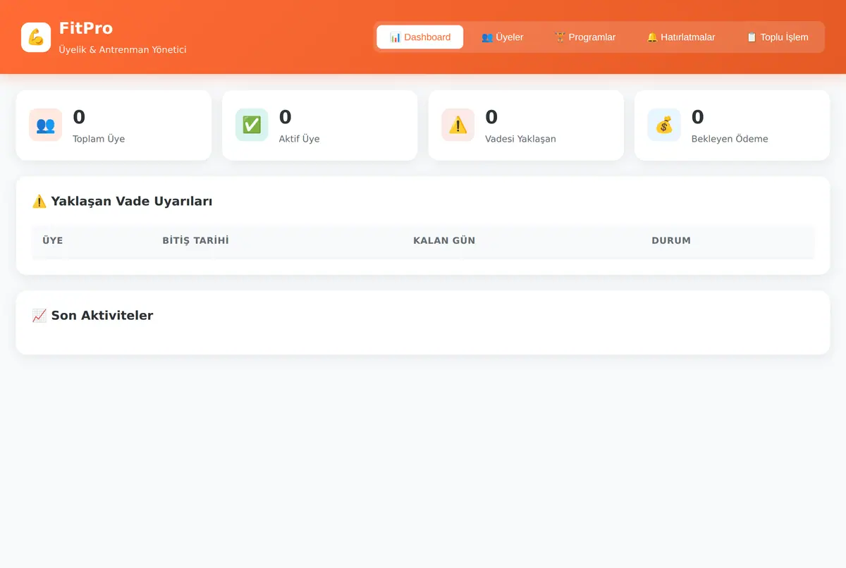Viewport: 846px width, 568px height.
Task: Click the FitPro flexed-arm logo icon
Action: [36, 37]
